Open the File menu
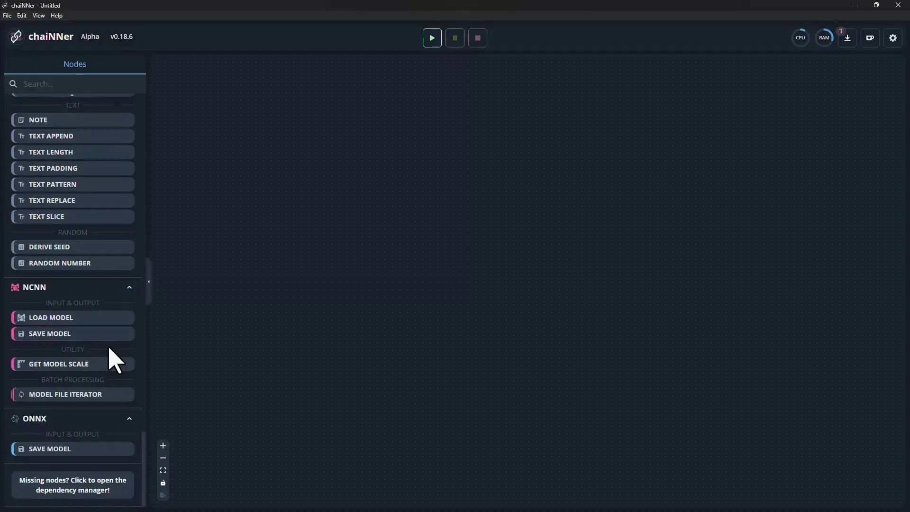This screenshot has height=512, width=910. pyautogui.click(x=7, y=16)
